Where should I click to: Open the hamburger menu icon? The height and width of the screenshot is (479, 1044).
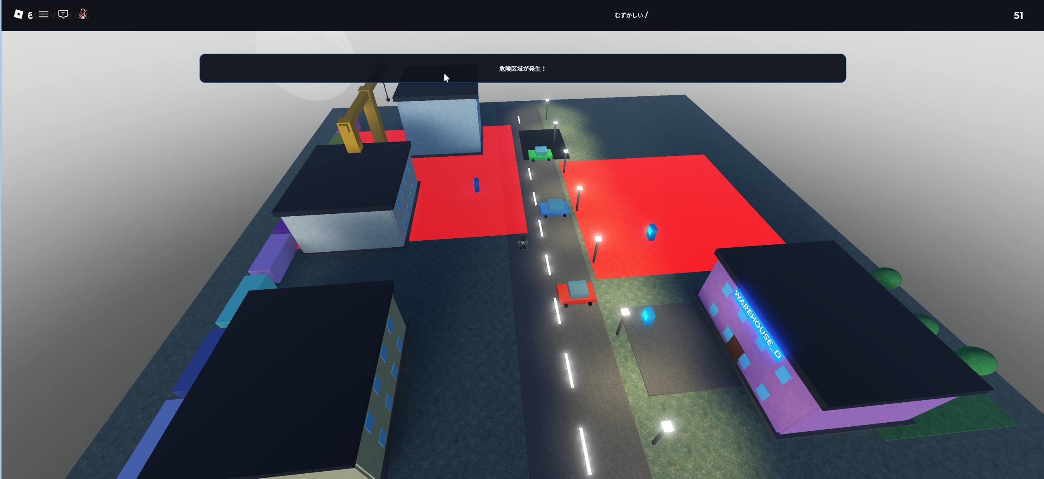(x=44, y=14)
